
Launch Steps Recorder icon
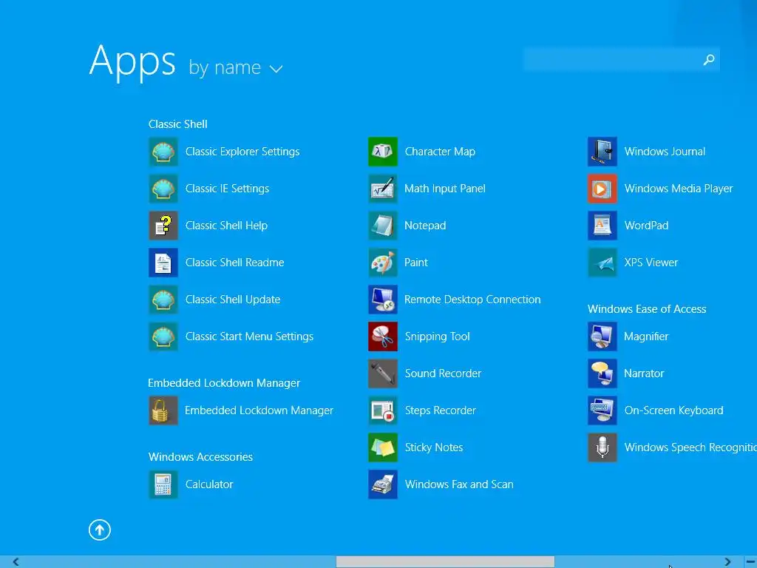(383, 410)
